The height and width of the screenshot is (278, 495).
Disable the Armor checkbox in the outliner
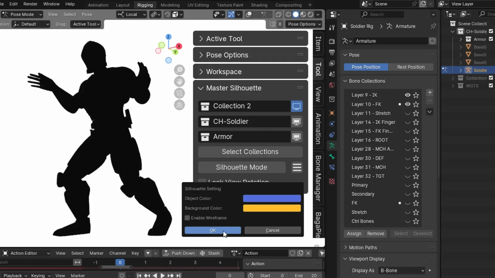coord(491,39)
